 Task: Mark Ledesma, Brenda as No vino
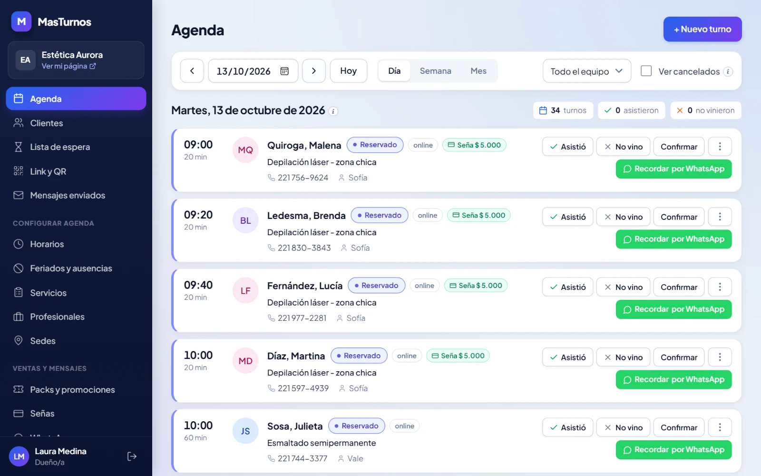(x=624, y=217)
